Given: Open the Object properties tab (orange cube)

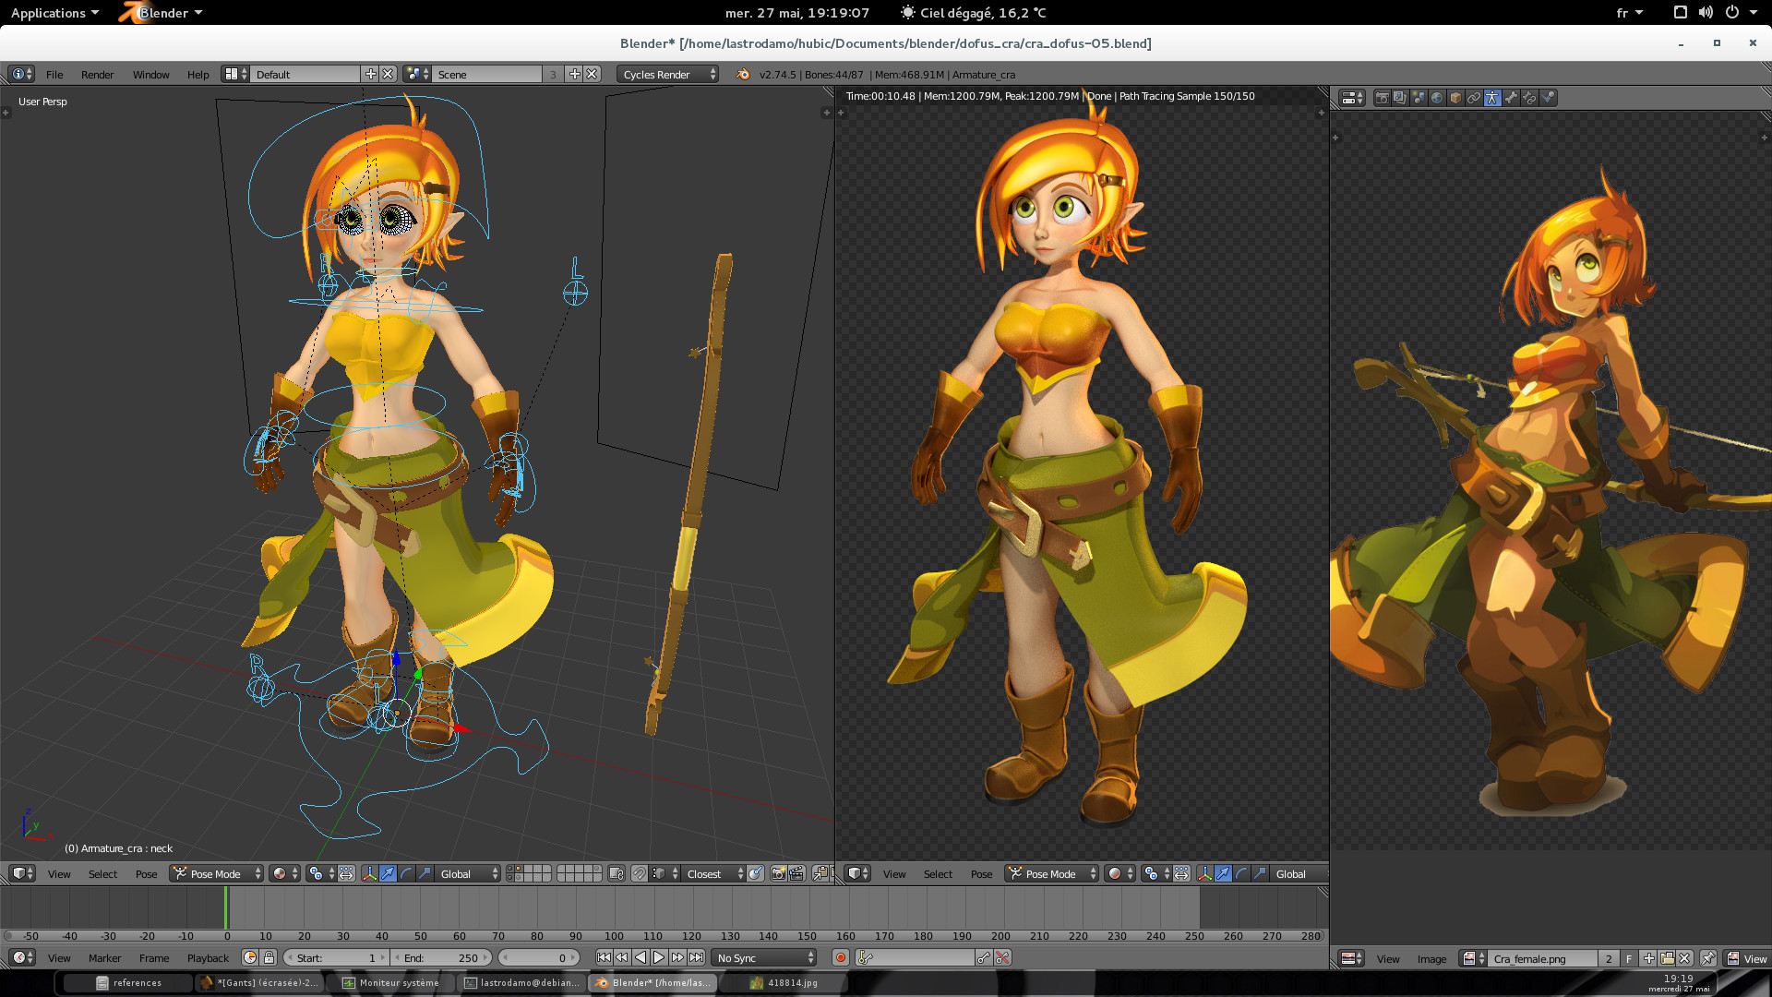Looking at the screenshot, I should pos(1455,98).
